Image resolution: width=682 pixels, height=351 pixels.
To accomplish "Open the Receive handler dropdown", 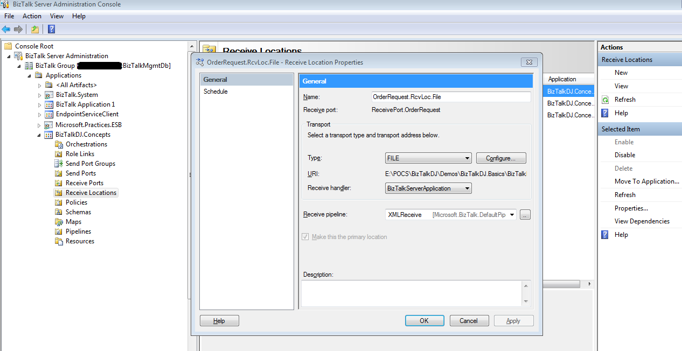I will click(x=467, y=188).
